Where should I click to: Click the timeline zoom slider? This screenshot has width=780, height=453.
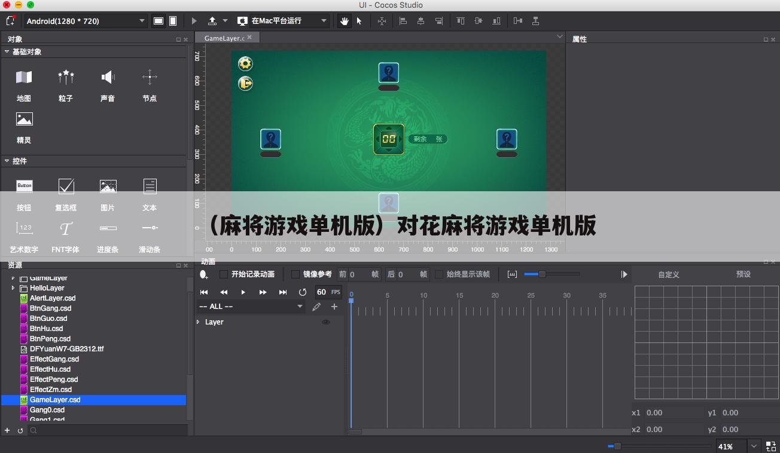coord(552,274)
